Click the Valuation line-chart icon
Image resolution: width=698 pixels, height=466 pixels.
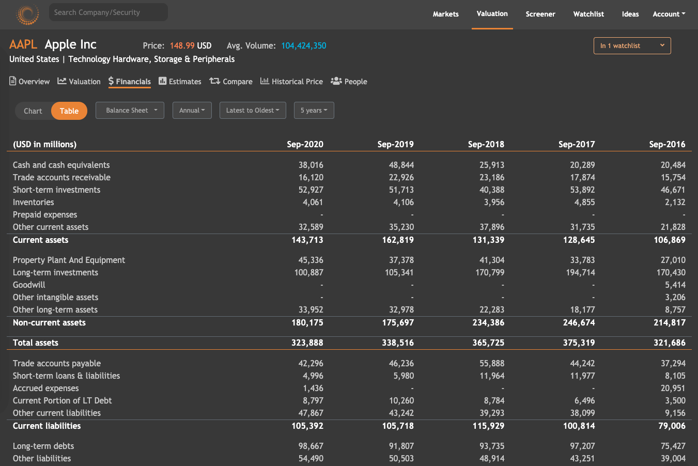[x=62, y=81]
